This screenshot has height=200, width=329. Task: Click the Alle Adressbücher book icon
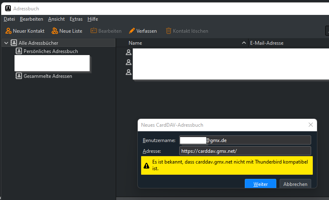click(x=14, y=43)
